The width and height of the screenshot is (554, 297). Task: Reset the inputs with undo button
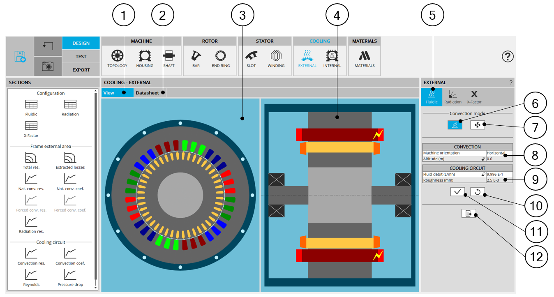(478, 191)
